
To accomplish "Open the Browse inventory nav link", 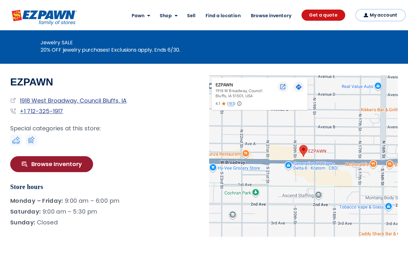I will click(271, 16).
